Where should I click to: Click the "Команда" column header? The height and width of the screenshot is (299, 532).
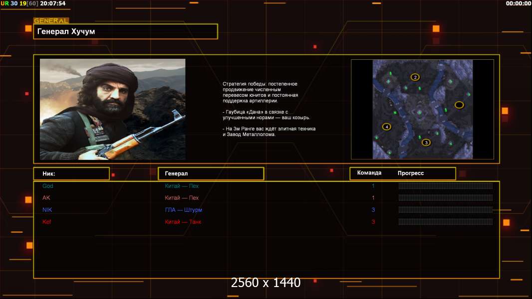[369, 173]
